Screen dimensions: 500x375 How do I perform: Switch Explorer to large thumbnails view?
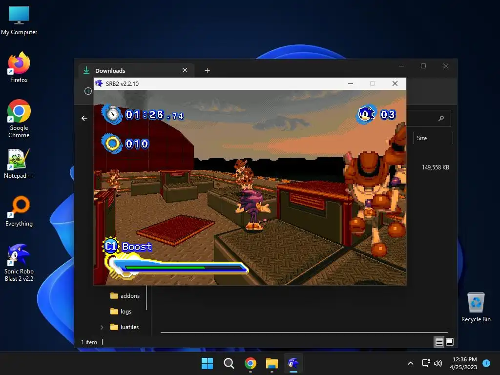pos(450,342)
